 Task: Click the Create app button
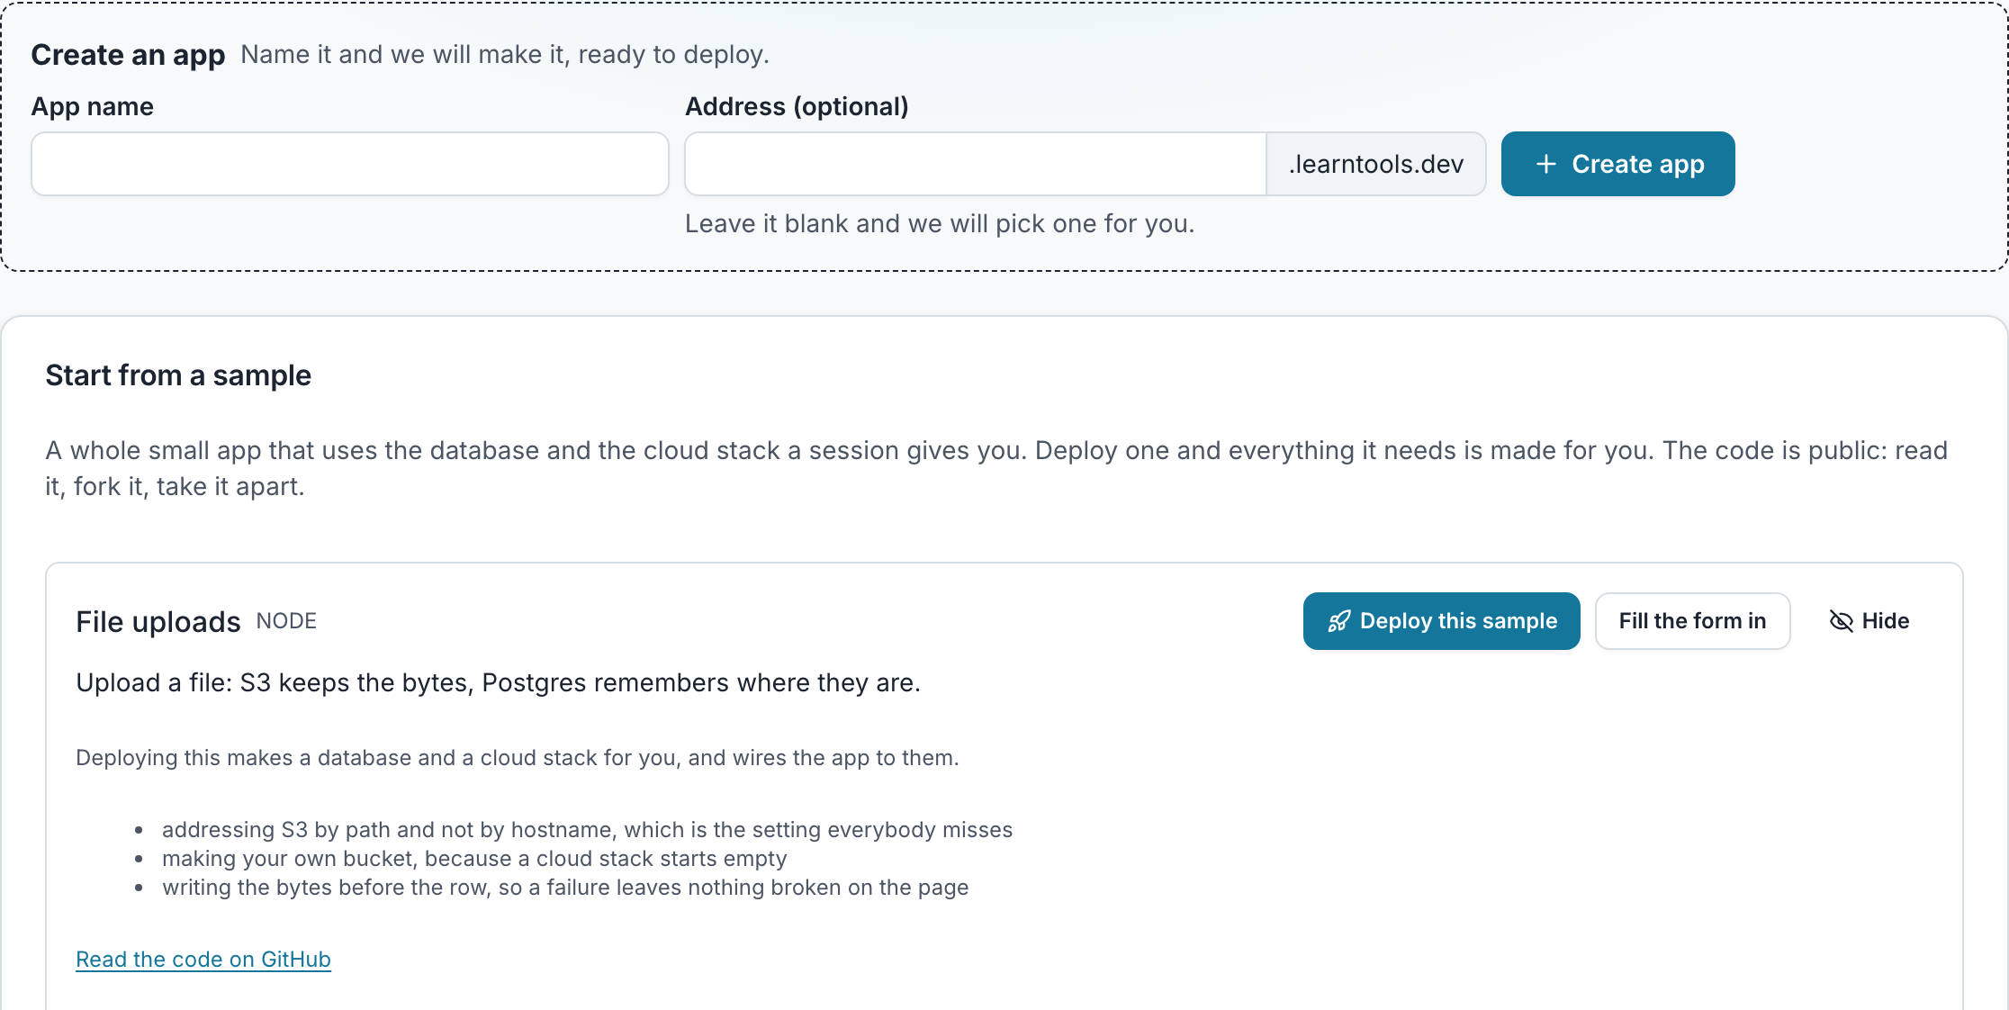tap(1617, 164)
